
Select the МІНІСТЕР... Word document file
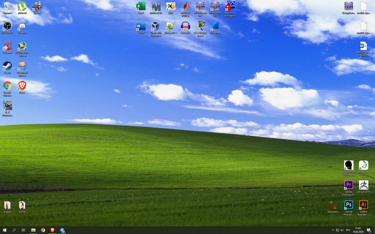pyautogui.click(x=364, y=49)
